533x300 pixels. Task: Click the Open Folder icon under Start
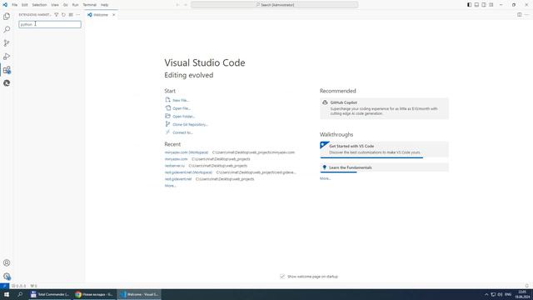tap(167, 117)
